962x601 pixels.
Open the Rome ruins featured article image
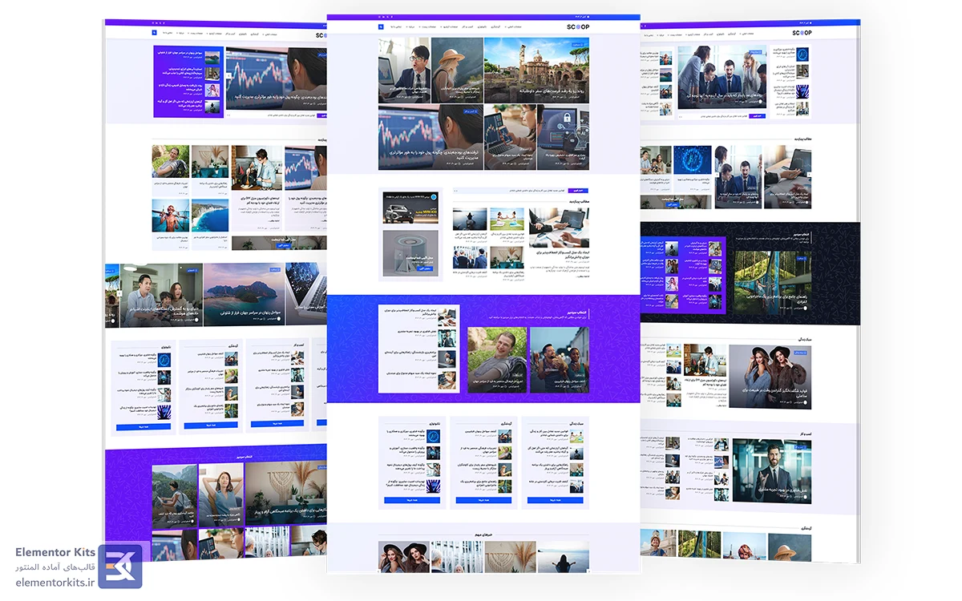(x=536, y=71)
